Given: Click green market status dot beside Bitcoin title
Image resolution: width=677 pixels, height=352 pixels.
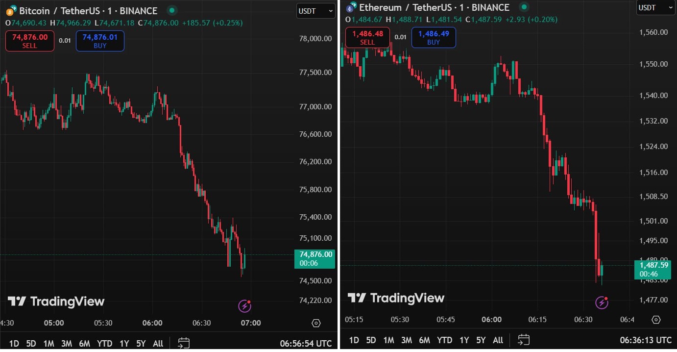Looking at the screenshot, I should [x=172, y=10].
